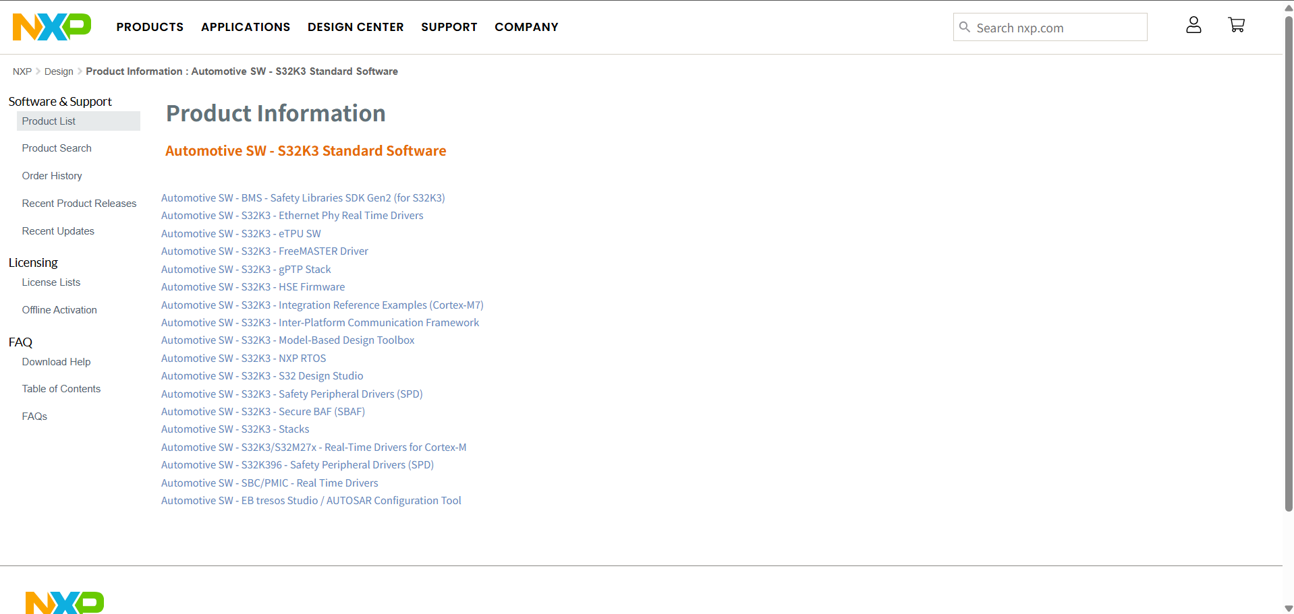
Task: Open BMS Safety Libraries SDK Gen2 link
Action: [x=303, y=198]
